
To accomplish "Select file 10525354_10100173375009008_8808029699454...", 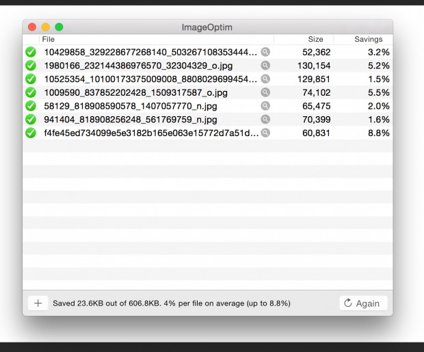I will 150,79.
